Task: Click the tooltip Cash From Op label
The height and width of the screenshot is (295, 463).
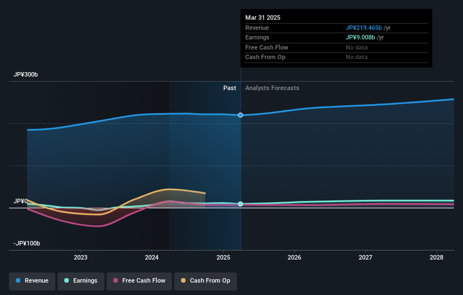Action: tap(265, 57)
